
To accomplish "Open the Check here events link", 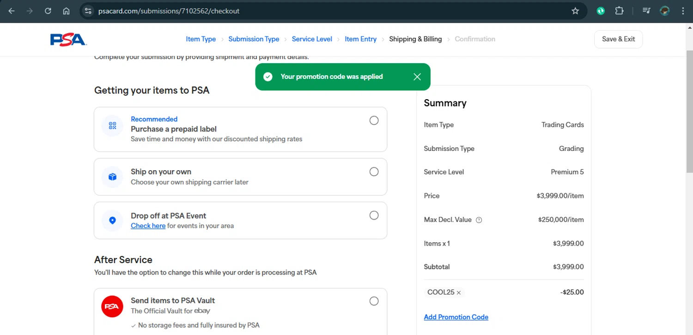I will click(x=148, y=226).
